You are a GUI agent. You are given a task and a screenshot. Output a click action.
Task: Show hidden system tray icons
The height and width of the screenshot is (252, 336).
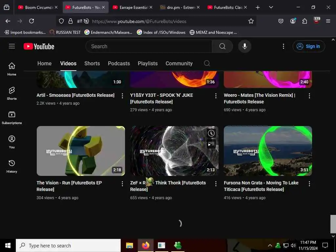tap(270, 245)
